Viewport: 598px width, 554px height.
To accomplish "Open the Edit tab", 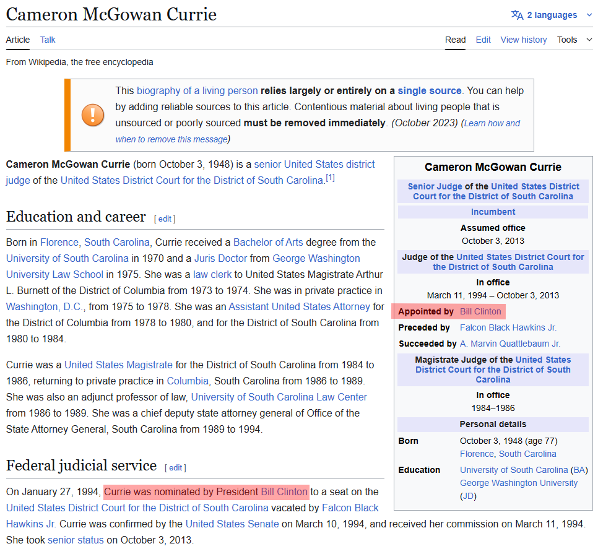I will coord(483,40).
